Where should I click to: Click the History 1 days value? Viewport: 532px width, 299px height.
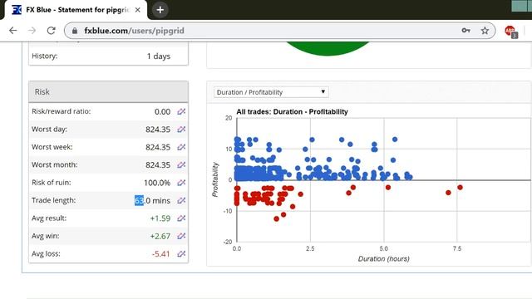point(159,56)
